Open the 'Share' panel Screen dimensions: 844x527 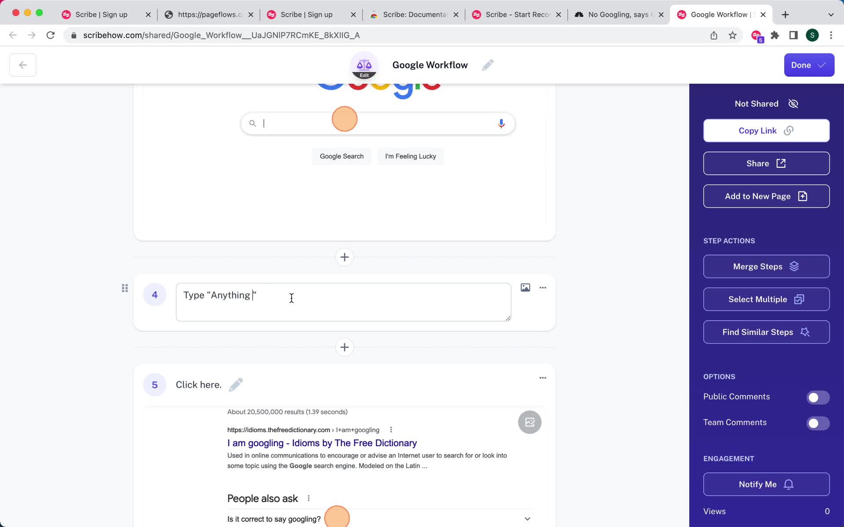pyautogui.click(x=766, y=163)
